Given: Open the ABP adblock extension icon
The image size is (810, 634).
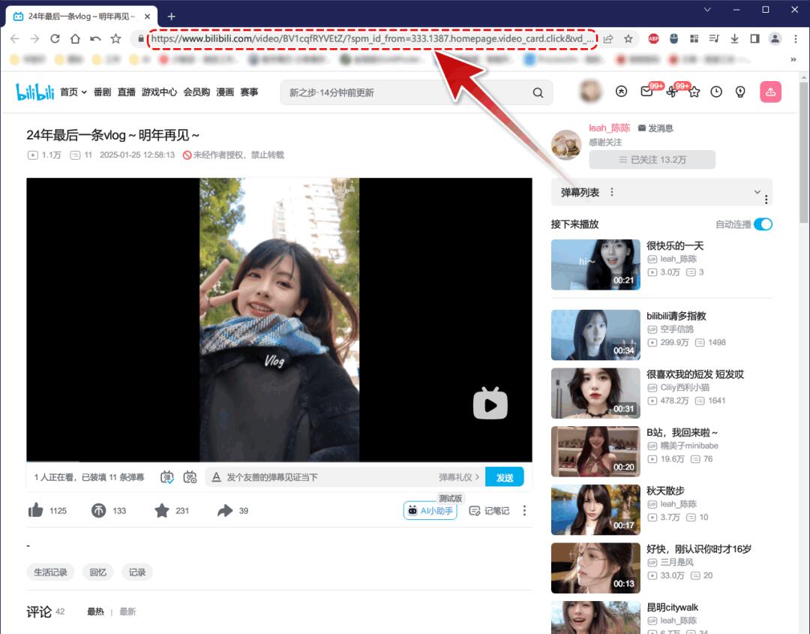Looking at the screenshot, I should [653, 39].
